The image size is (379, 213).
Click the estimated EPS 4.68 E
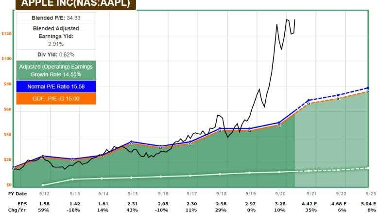(x=339, y=204)
